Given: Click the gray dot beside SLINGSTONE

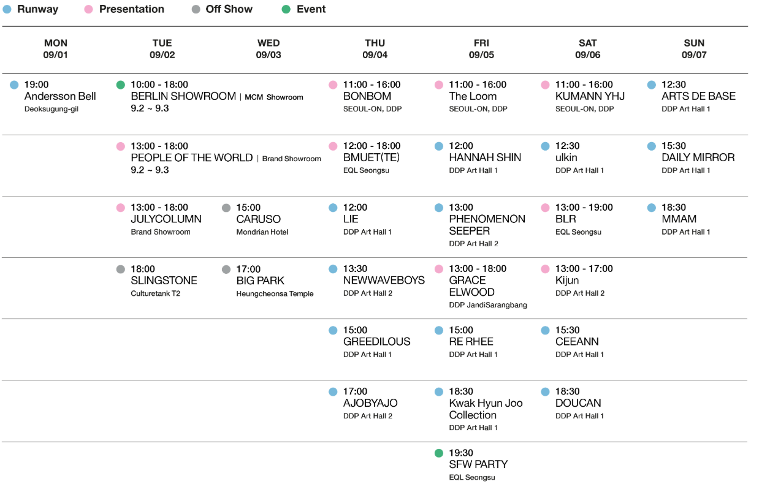Looking at the screenshot, I should [x=120, y=269].
